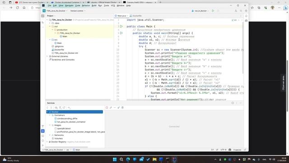
Task: Collapse the src folder in Project tree
Action: [50, 40]
